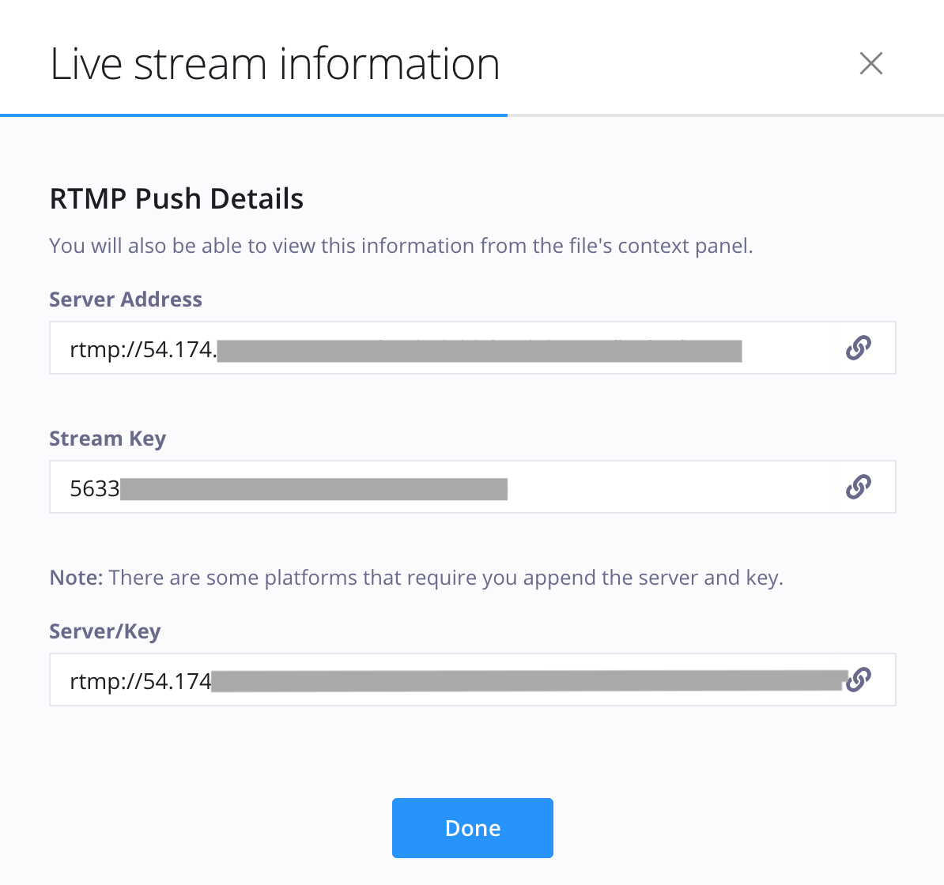Copy the combined Server/Key with link icon
Viewport: 944px width, 885px height.
pos(859,680)
